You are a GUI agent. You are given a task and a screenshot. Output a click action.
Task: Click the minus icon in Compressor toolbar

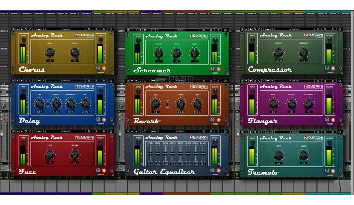tap(246, 29)
